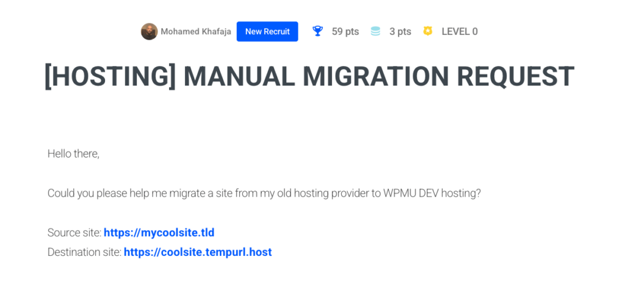Open the https://coolsite.tempurl.host destination link
Screen dimensions: 625x281
click(x=198, y=252)
